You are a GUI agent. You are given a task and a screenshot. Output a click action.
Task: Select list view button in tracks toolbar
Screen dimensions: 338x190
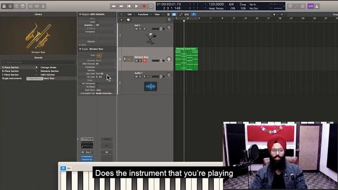click(x=174, y=14)
